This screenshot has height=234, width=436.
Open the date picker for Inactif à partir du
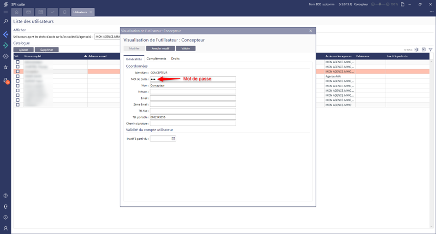(x=173, y=139)
